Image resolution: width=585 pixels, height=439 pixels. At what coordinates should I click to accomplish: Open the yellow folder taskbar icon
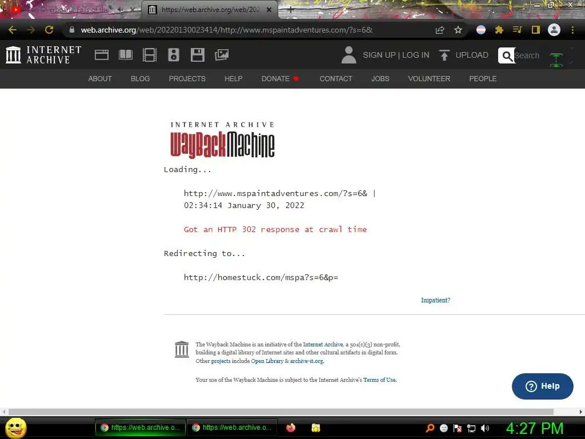coord(315,428)
